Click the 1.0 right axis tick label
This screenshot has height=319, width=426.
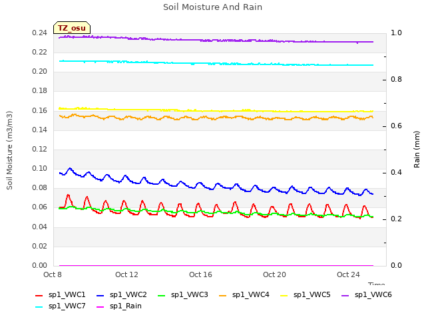point(396,33)
